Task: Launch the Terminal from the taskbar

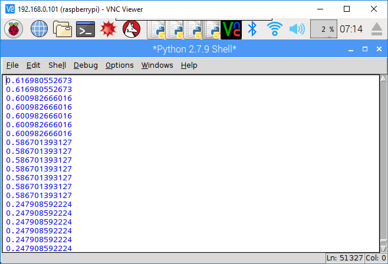Action: click(86, 28)
